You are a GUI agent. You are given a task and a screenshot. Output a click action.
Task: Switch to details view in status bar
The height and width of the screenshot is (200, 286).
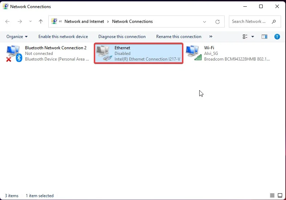272,195
